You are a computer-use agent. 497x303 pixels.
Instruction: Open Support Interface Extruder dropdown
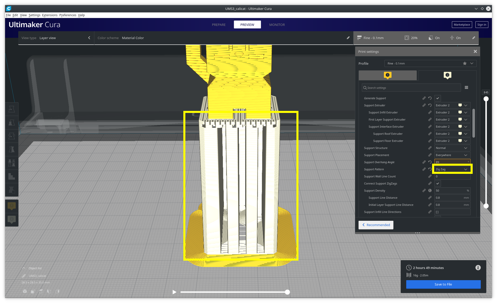[x=452, y=127]
